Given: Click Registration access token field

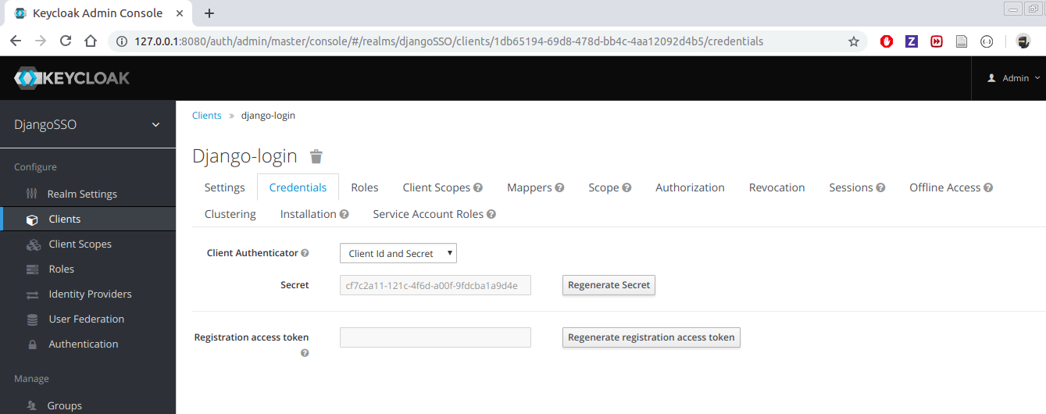Looking at the screenshot, I should point(435,337).
